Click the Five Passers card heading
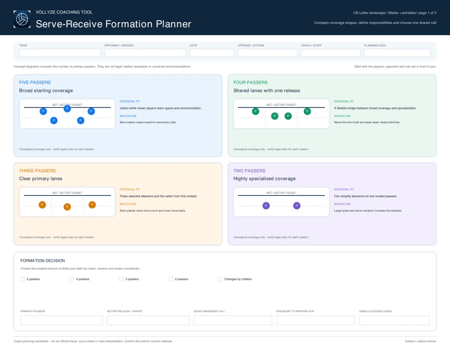Image resolution: width=450 pixels, height=348 pixels. coord(35,83)
